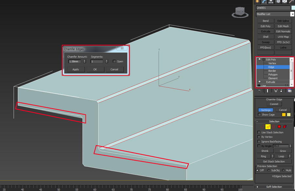
Task: Select the SubObj preview selection radio button
Action: tap(269, 170)
